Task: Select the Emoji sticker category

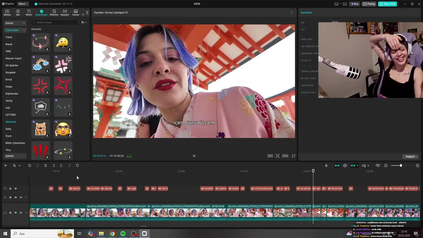Action: pos(9,80)
